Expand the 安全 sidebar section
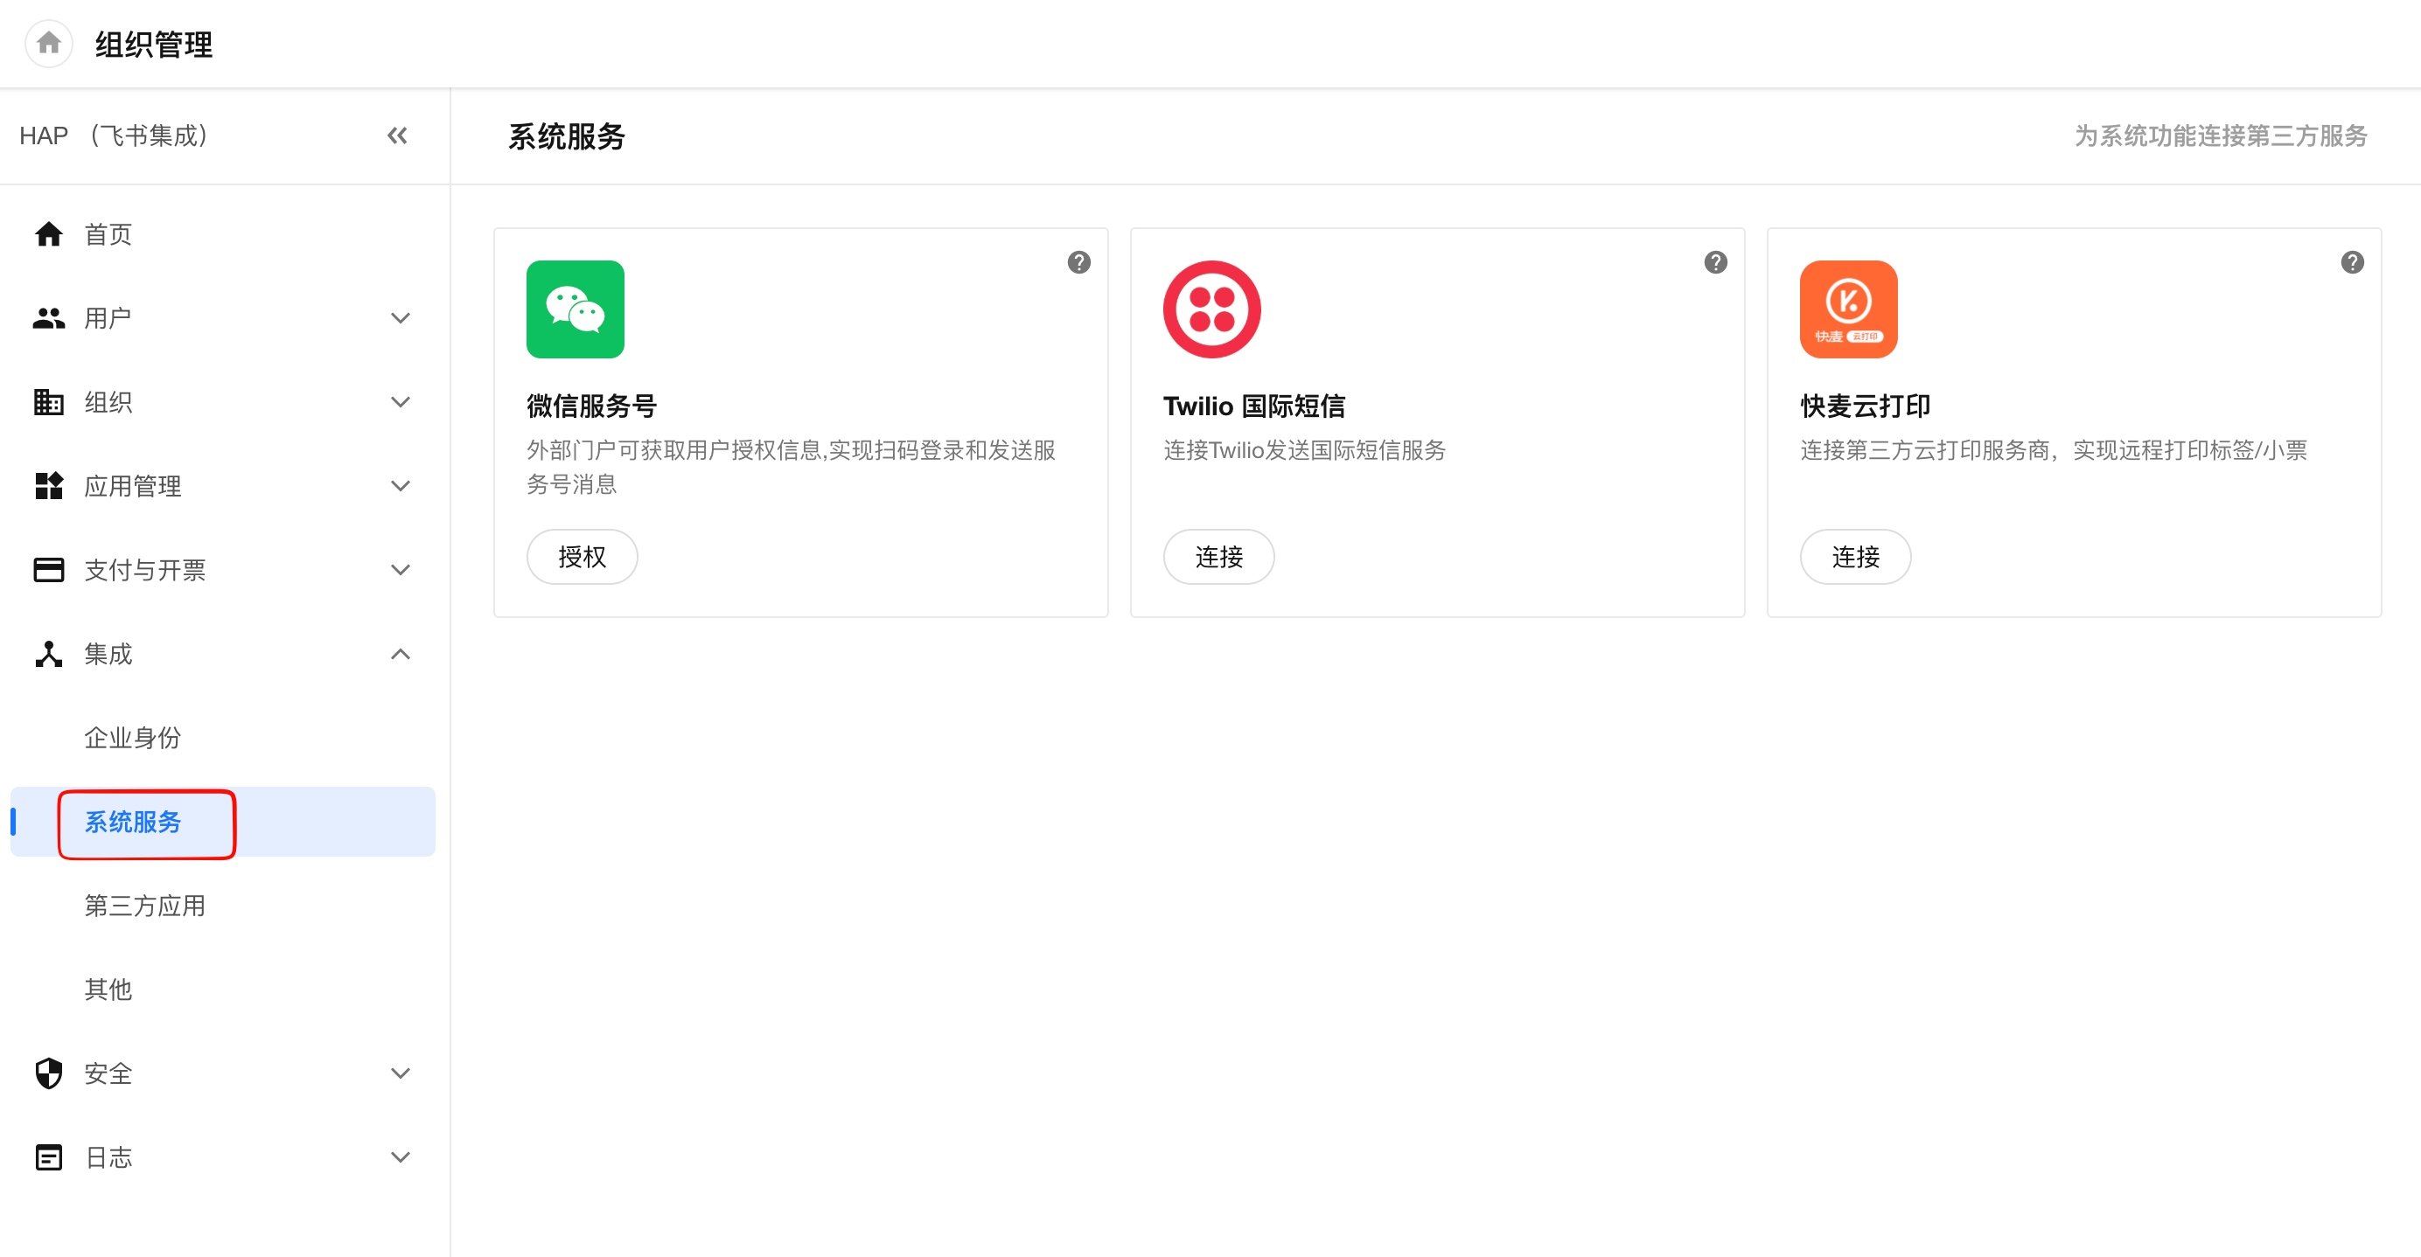Image resolution: width=2421 pixels, height=1257 pixels. pos(222,1073)
